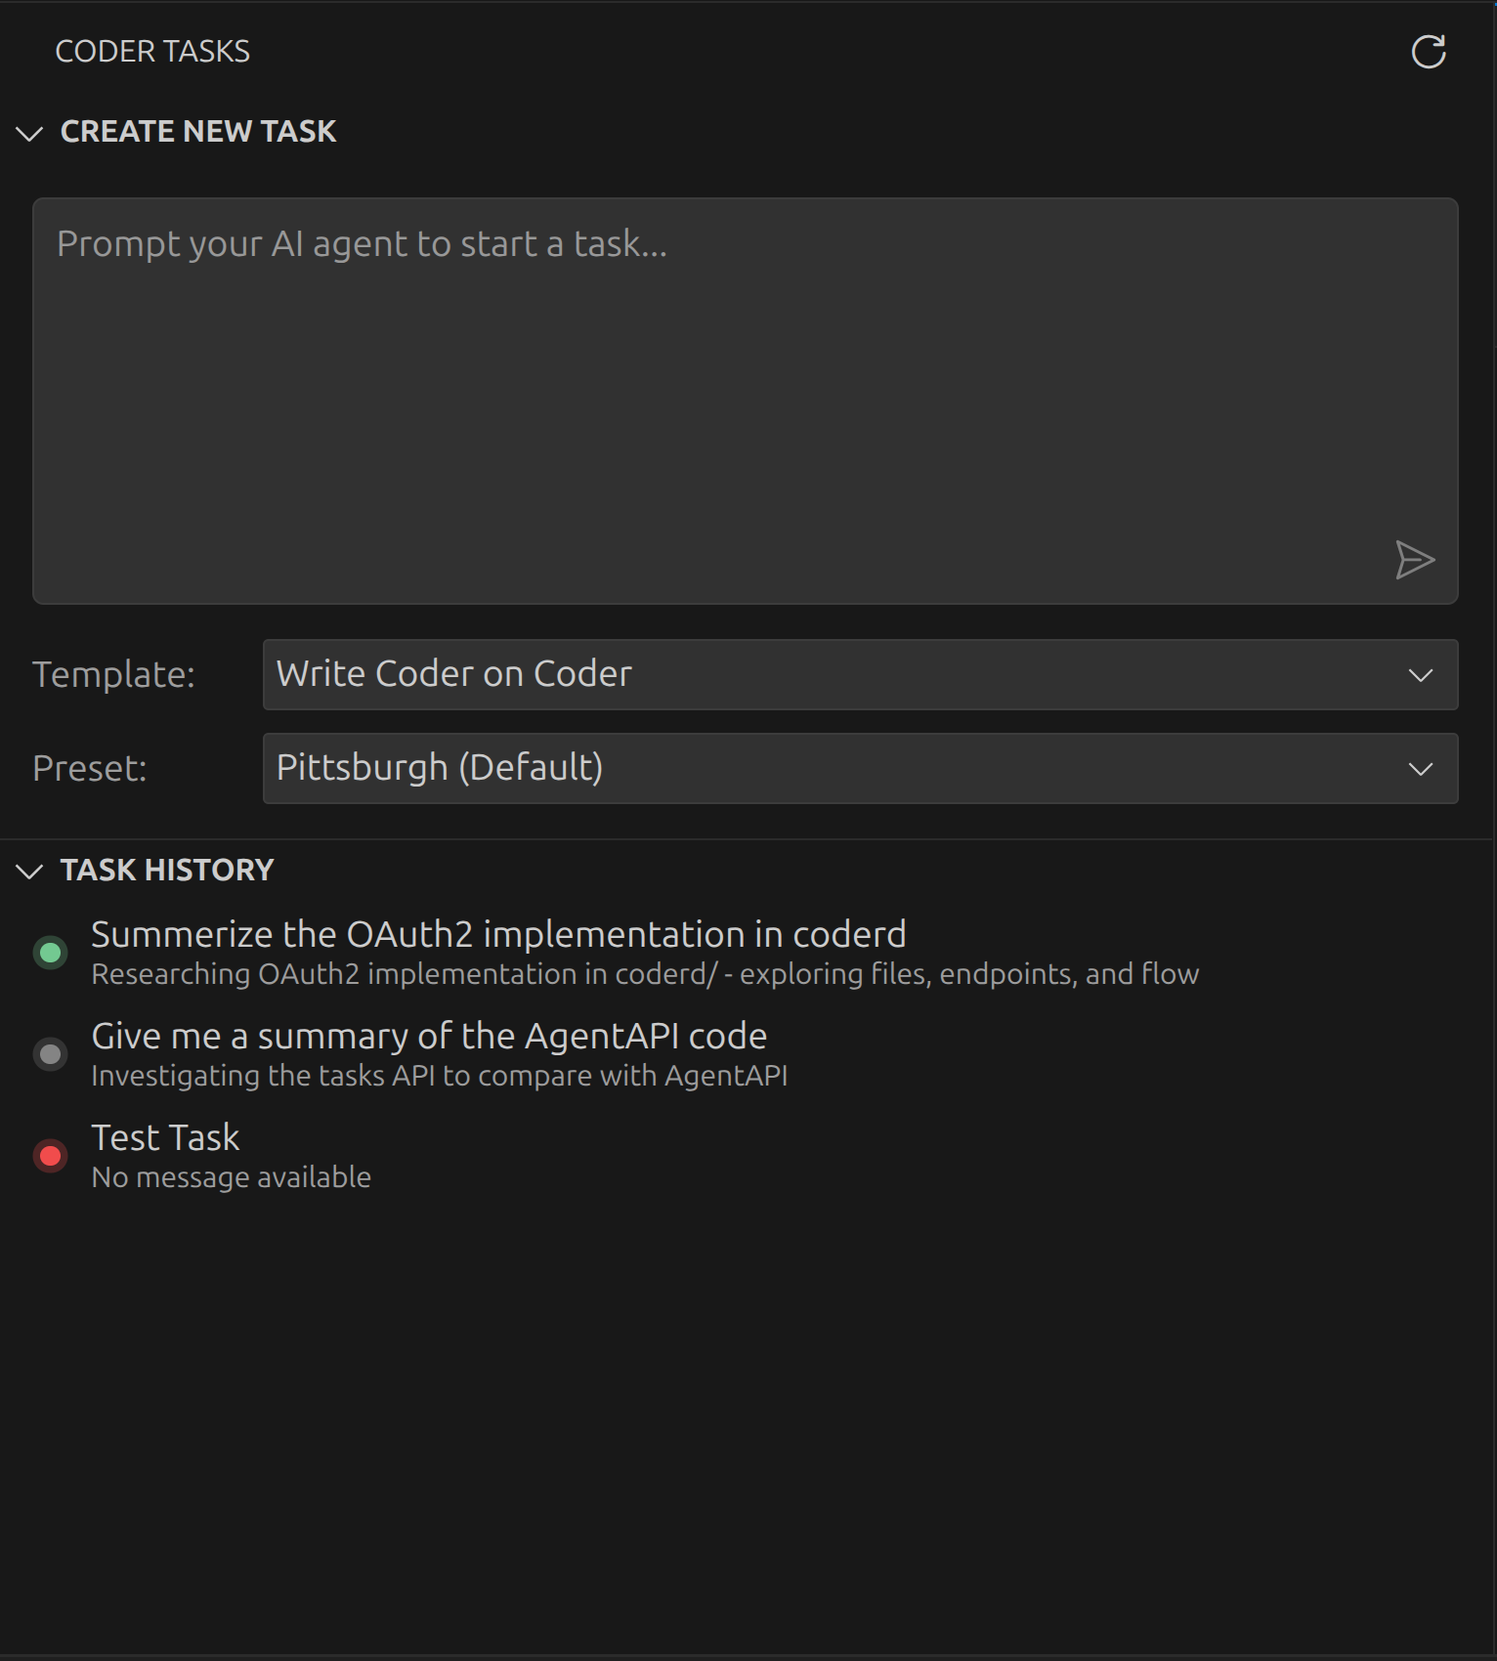Viewport: 1497px width, 1661px height.
Task: Select the AgentAPI code summary task
Action: 428,1037
